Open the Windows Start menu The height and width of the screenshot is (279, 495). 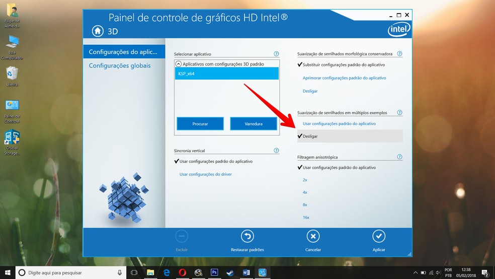[x=8, y=272]
